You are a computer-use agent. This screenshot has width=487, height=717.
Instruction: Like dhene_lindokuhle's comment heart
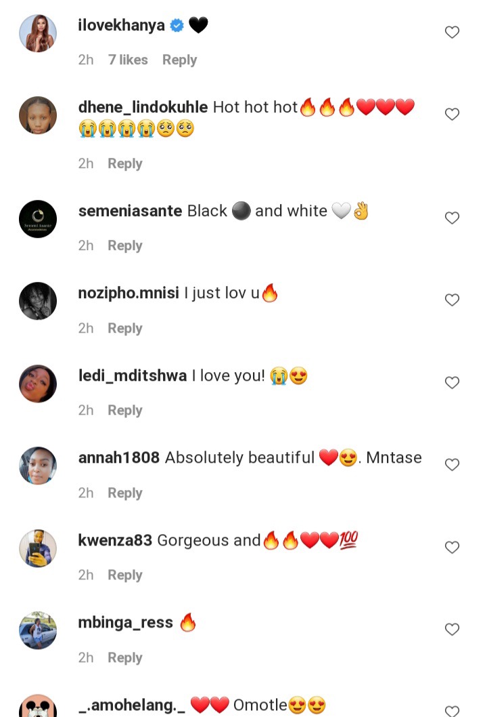(x=452, y=114)
